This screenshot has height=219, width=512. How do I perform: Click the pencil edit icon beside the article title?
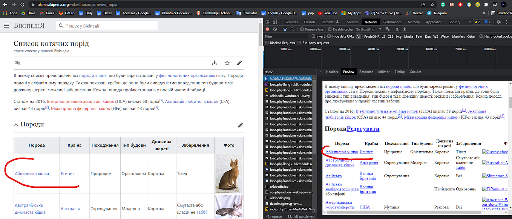pyautogui.click(x=239, y=63)
